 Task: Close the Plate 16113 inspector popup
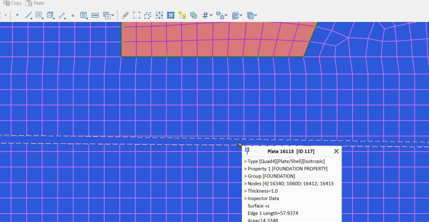(336, 151)
